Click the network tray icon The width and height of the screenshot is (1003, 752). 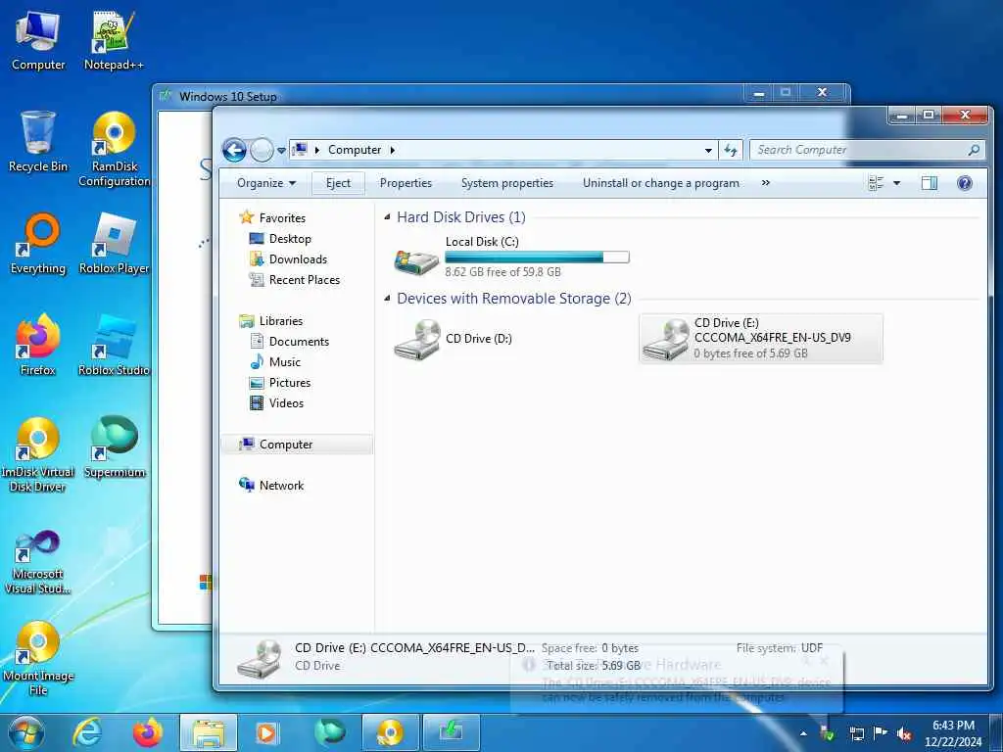tap(856, 733)
